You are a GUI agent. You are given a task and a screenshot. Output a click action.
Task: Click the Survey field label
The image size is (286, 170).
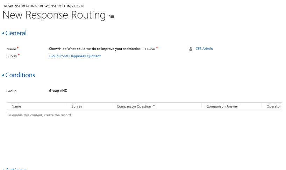pos(12,56)
